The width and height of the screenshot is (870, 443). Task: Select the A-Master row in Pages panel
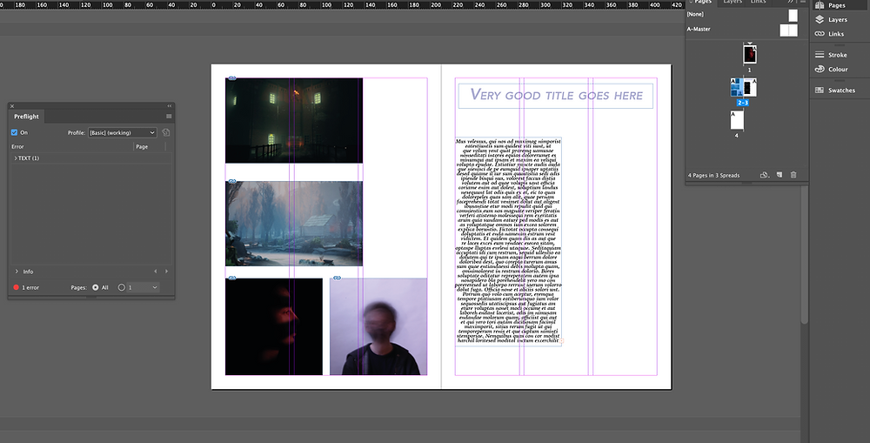(x=742, y=30)
